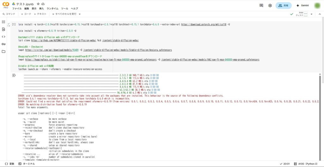Open the ヘルプ menu
This screenshot has height=167, width=324.
74,9
